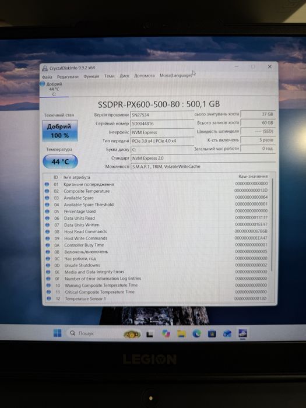
Task: Open File Explorer from the taskbar
Action: 181,333
